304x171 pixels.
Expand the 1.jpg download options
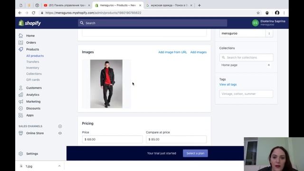point(59,166)
